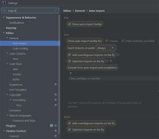The width and height of the screenshot is (159, 139).
Task: Click the project-level icon on the Inspections row
Action: click(x=56, y=84)
